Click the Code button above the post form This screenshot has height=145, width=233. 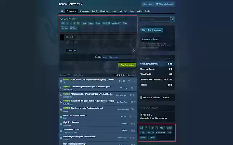point(125,23)
